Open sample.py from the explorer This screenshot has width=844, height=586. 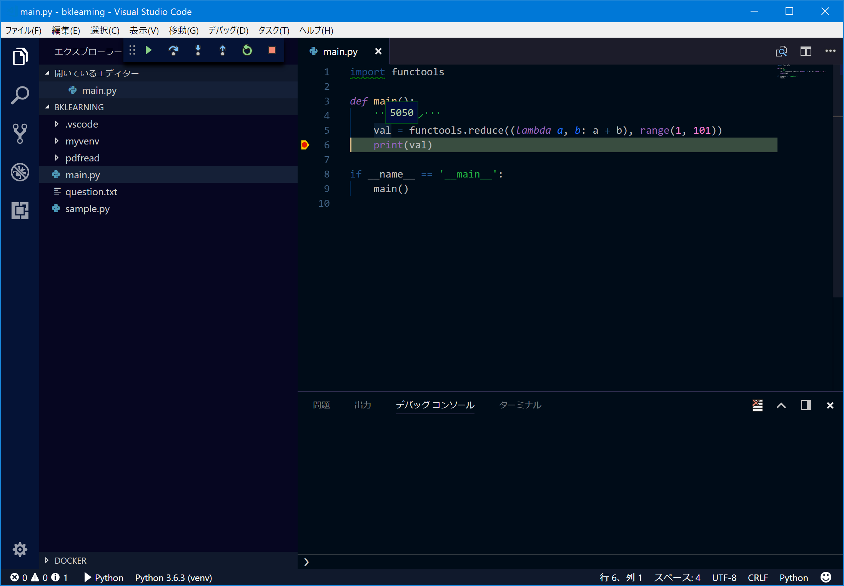tap(87, 209)
